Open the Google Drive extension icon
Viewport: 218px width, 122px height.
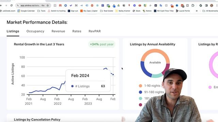(x=119, y=5)
